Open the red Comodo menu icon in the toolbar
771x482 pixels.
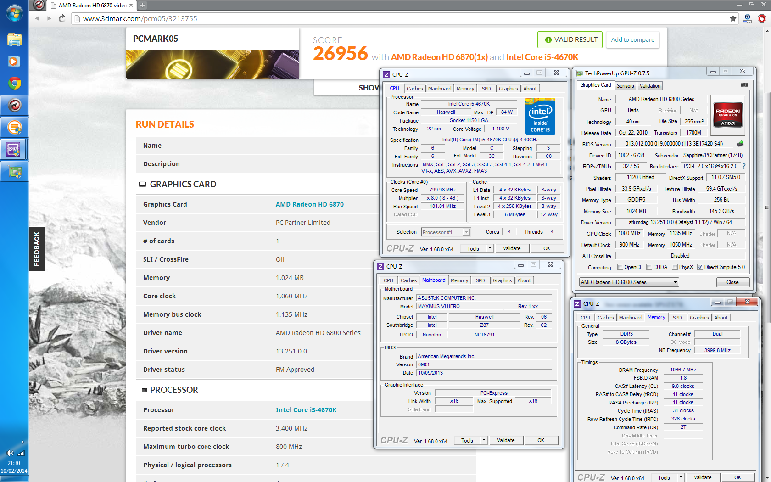762,18
